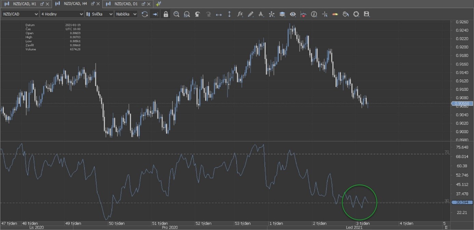
Task: Click the refresh chart icon
Action: click(145, 14)
